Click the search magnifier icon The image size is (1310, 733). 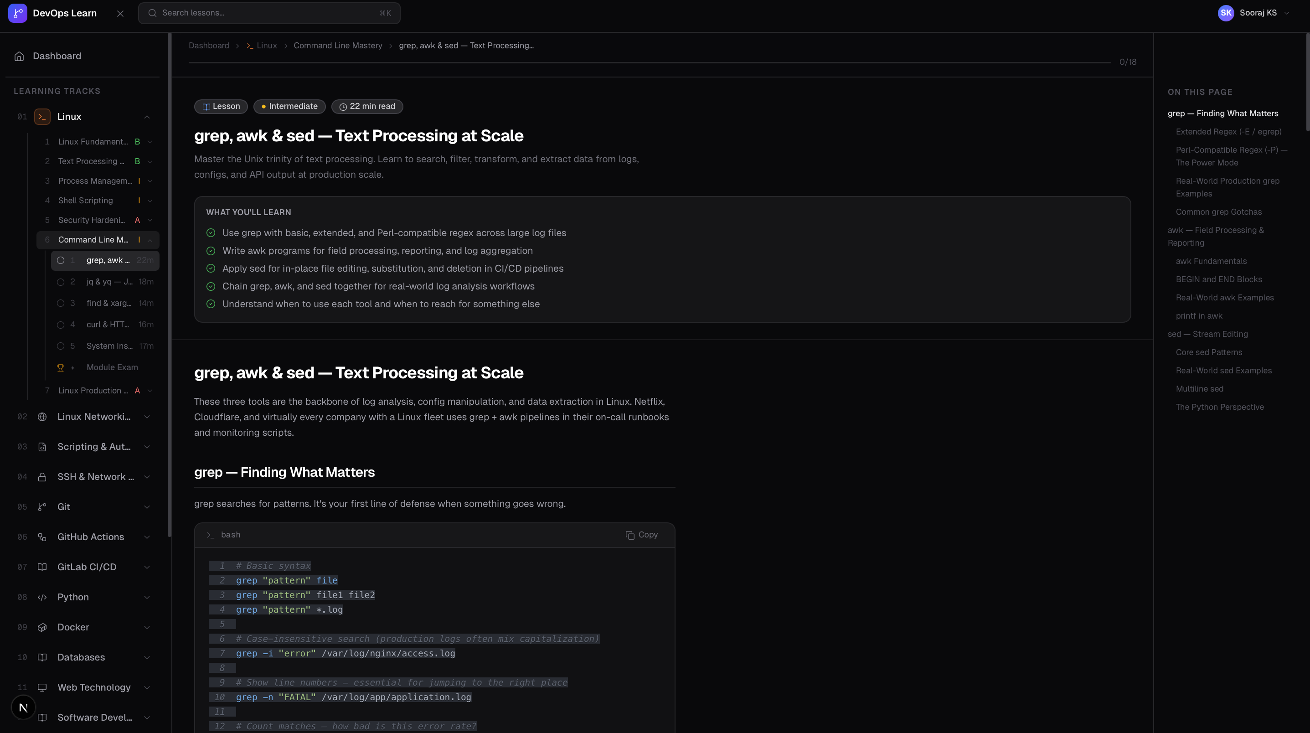(x=152, y=13)
